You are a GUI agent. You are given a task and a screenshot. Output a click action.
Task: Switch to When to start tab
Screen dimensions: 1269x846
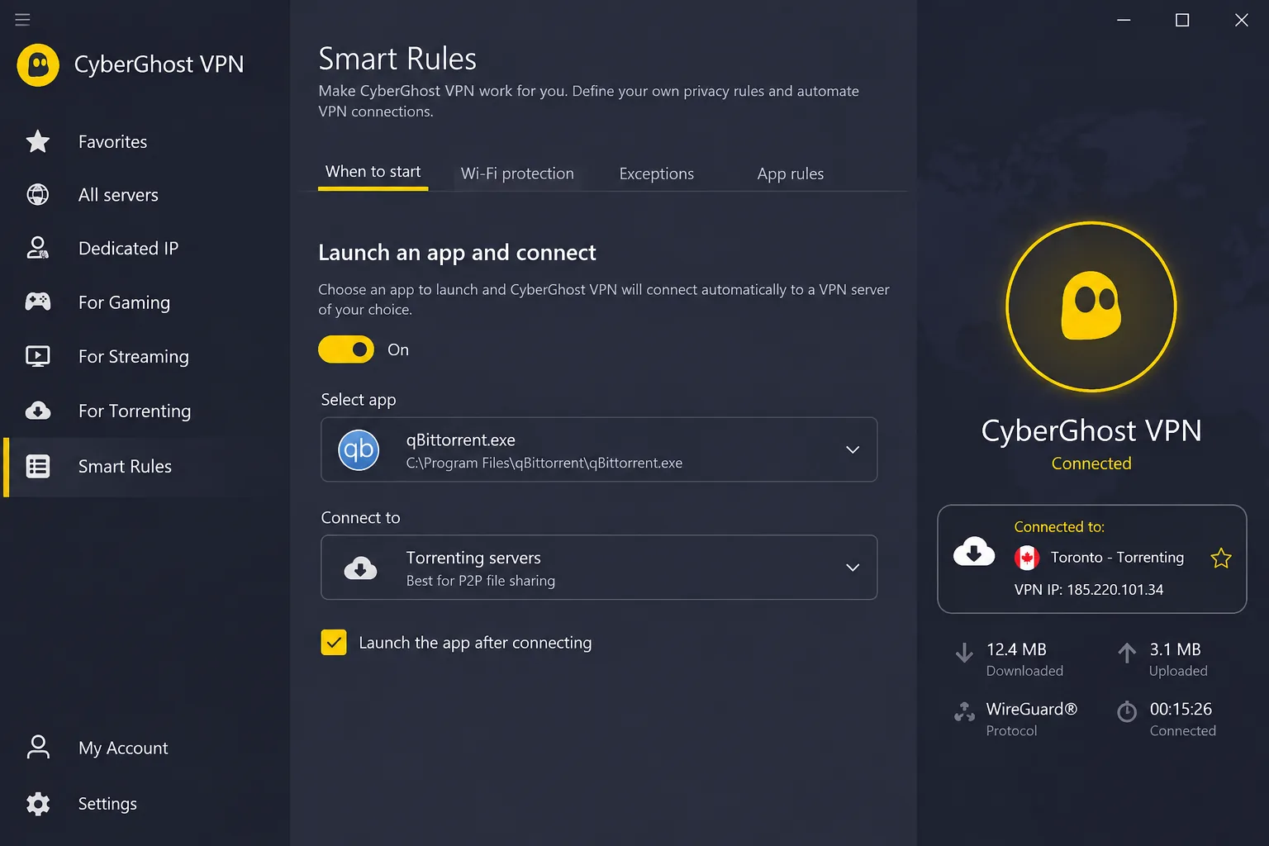point(373,172)
